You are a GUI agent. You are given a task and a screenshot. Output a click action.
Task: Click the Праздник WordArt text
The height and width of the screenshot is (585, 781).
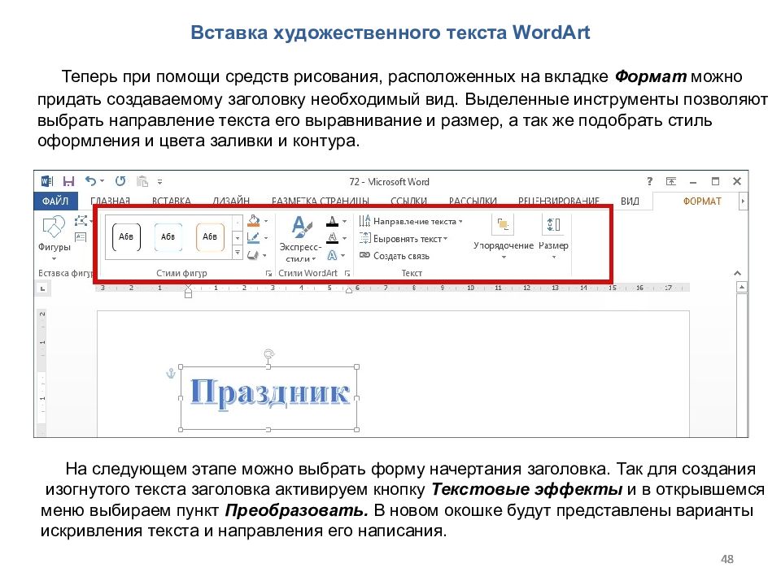[269, 393]
